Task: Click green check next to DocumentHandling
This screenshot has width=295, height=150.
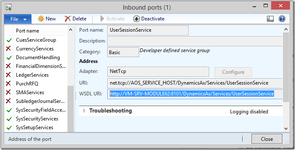Action: coord(9,58)
